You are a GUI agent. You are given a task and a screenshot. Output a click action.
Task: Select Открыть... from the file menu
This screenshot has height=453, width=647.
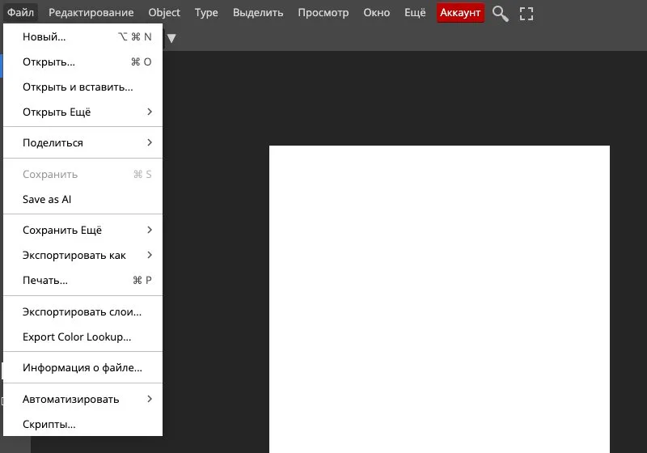point(82,62)
